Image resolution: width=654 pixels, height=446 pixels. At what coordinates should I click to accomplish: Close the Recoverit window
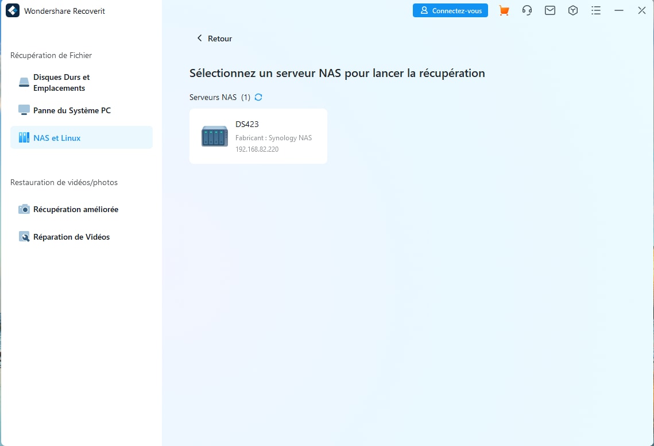pyautogui.click(x=641, y=10)
